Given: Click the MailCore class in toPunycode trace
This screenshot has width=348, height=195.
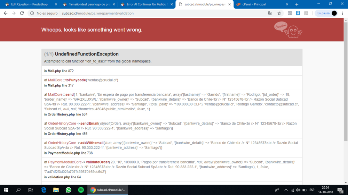Looking at the screenshot, I should coord(55,80).
